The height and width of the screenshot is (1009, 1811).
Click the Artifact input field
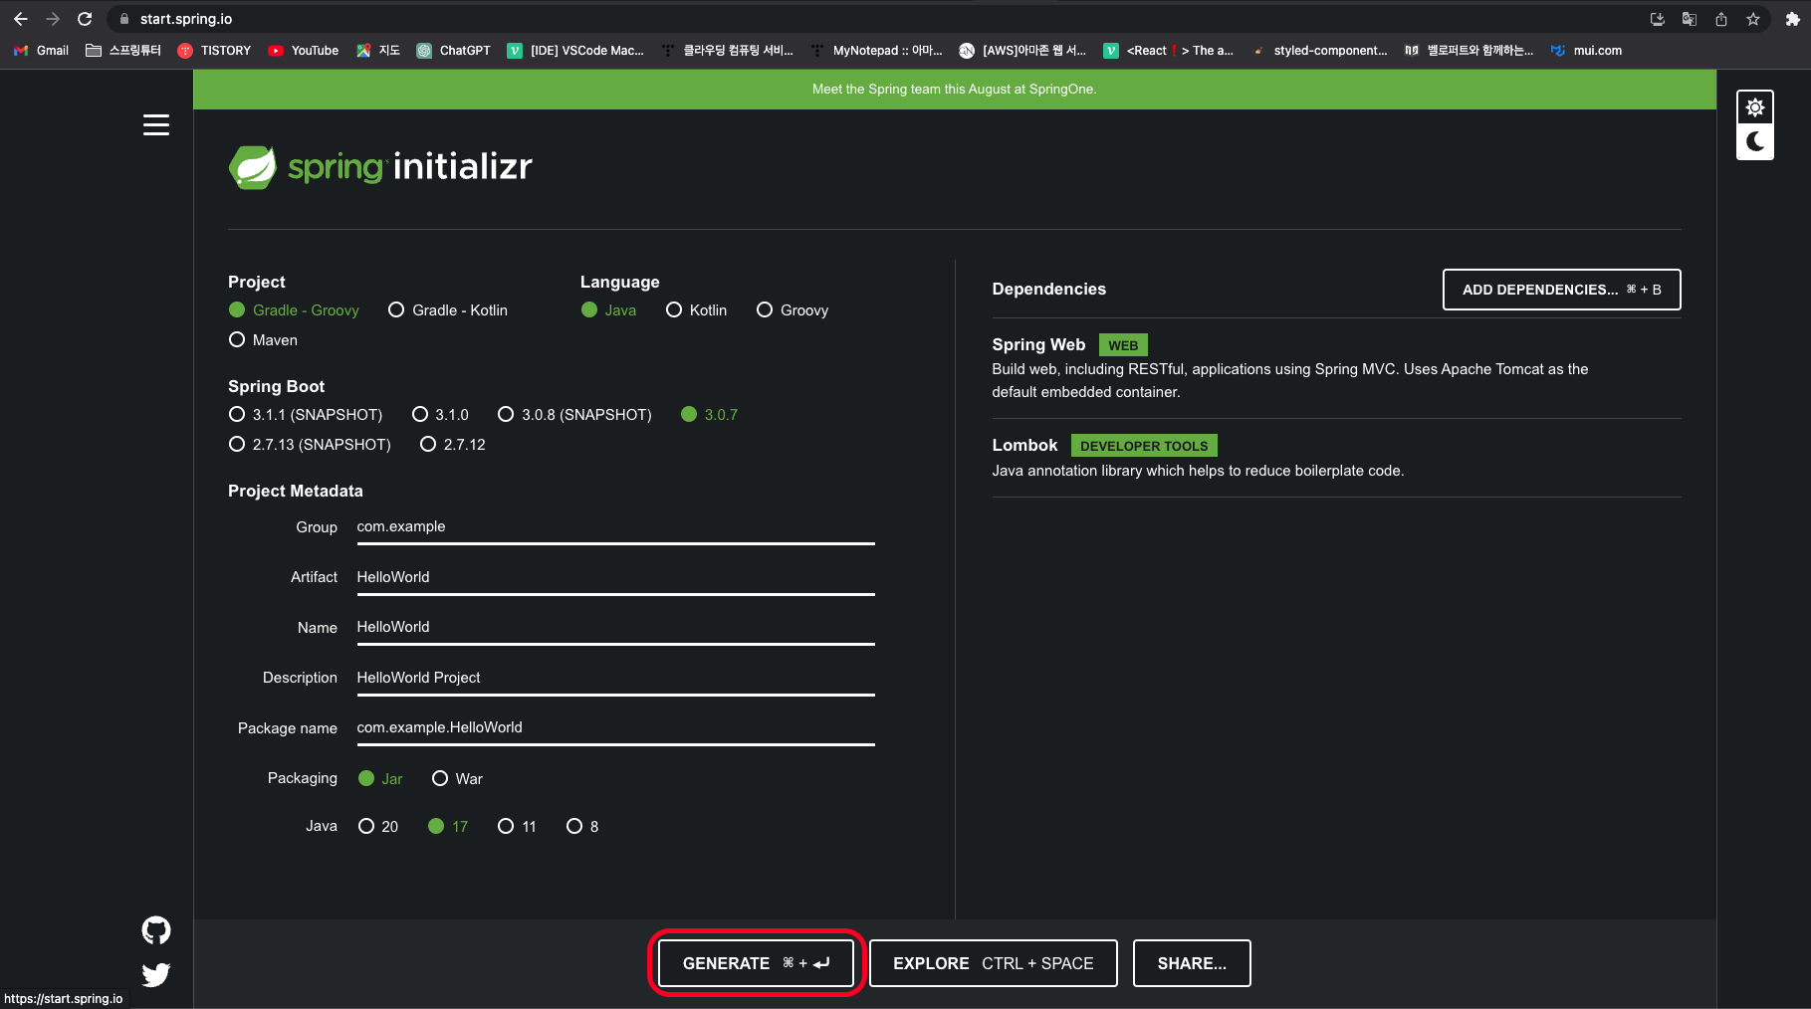(x=615, y=578)
